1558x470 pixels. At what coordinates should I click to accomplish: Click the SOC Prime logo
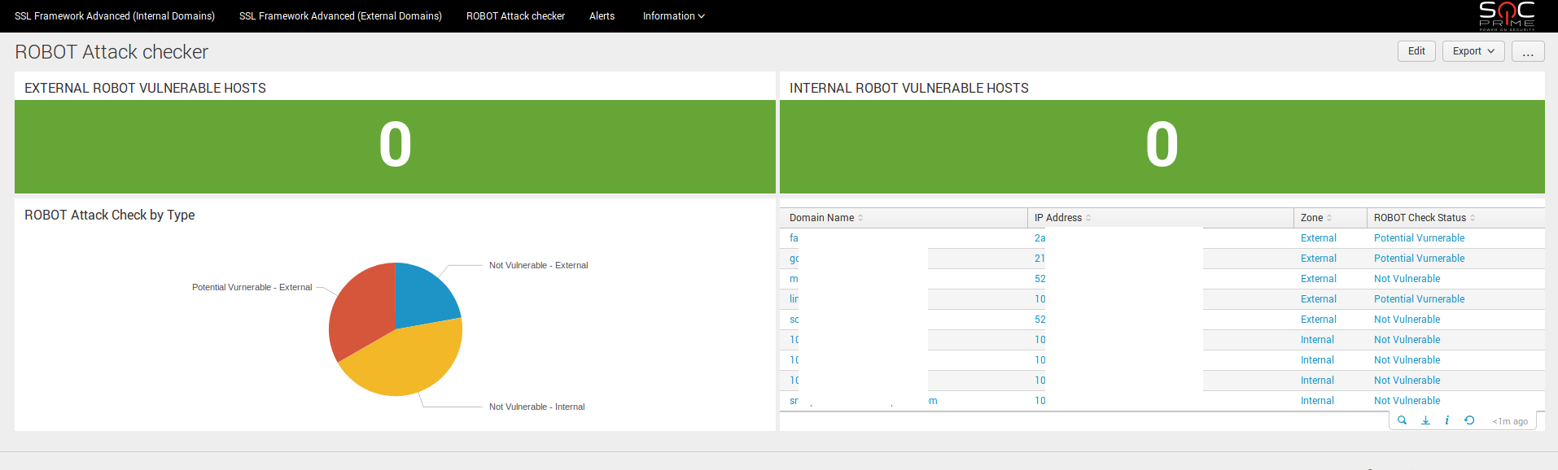(1506, 15)
